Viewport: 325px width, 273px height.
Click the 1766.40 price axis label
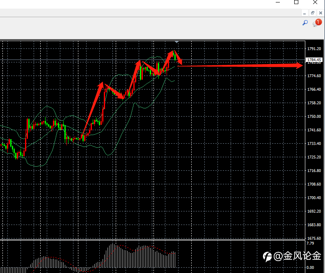pos(314,89)
